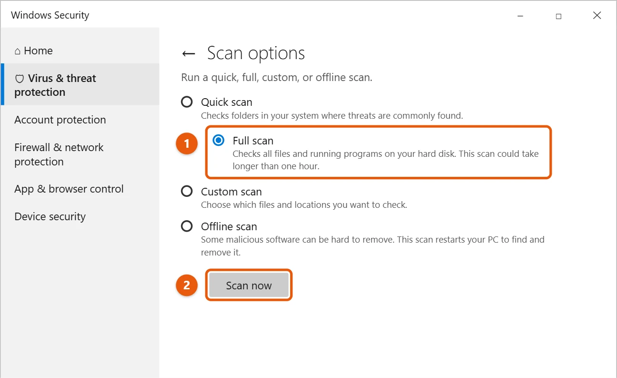Click the shield icon for Virus & threat protection
Image resolution: width=617 pixels, height=378 pixels.
20,79
